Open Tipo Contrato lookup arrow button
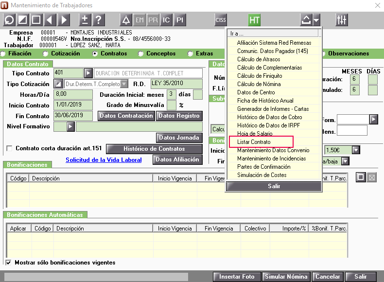This screenshot has height=282, width=384. click(x=88, y=73)
